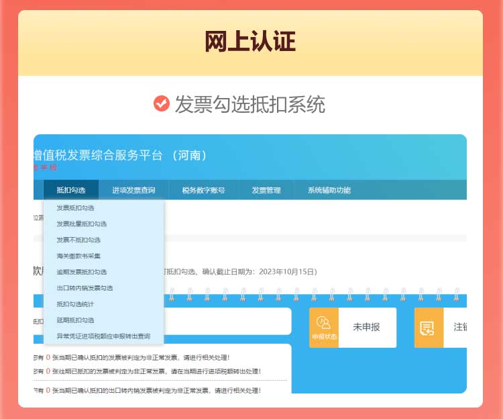The image size is (503, 419).
Task: Click the orange icon beside 注销
Action: (429, 327)
